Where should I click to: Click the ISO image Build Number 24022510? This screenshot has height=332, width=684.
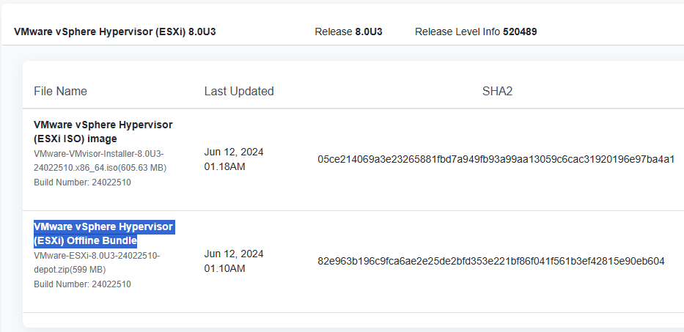[82, 182]
